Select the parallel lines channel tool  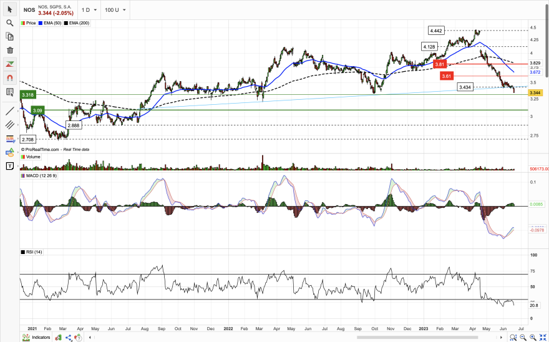[x=9, y=125]
